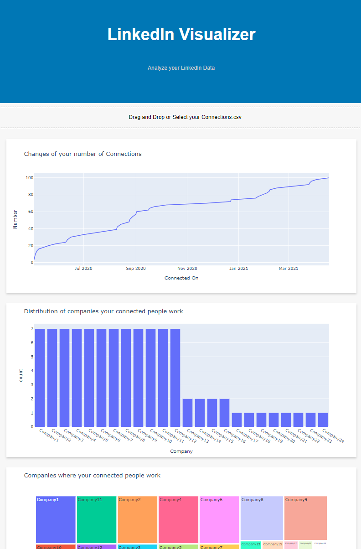361x549 pixels.
Task: Open the pink-red Company4 treemap tile
Action: click(x=179, y=520)
